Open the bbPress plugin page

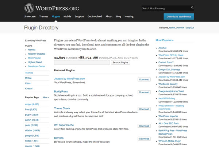[x=59, y=138]
